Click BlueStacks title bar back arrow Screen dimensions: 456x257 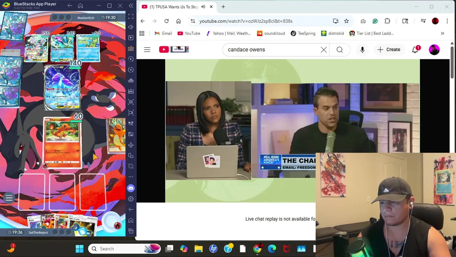pos(70,6)
